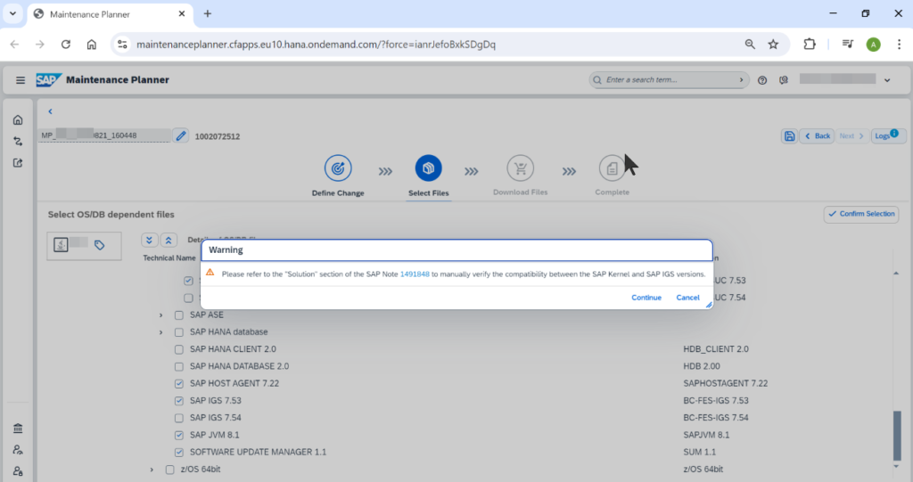This screenshot has width=913, height=482.
Task: Select the Select Files step icon
Action: tap(428, 168)
